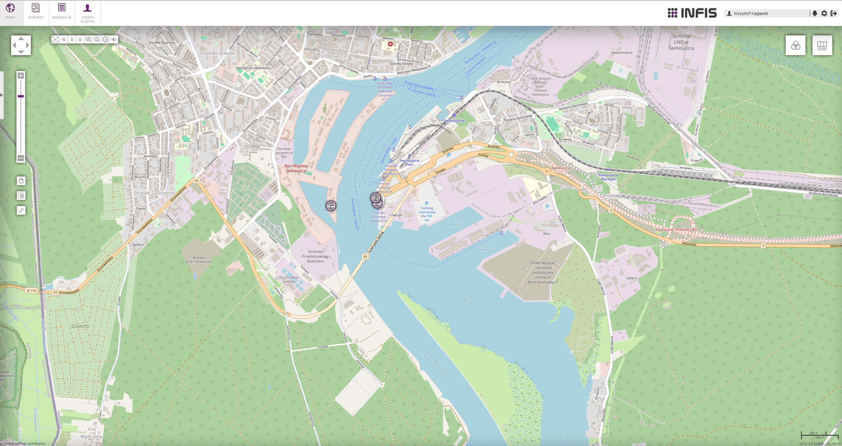Click the OpenStreetMap contributors attribution
This screenshot has height=446, width=842.
[24, 443]
